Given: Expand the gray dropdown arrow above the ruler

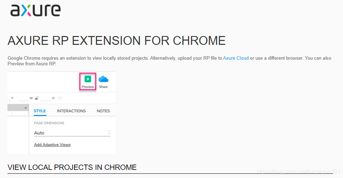Looking at the screenshot, I should 26,108.
